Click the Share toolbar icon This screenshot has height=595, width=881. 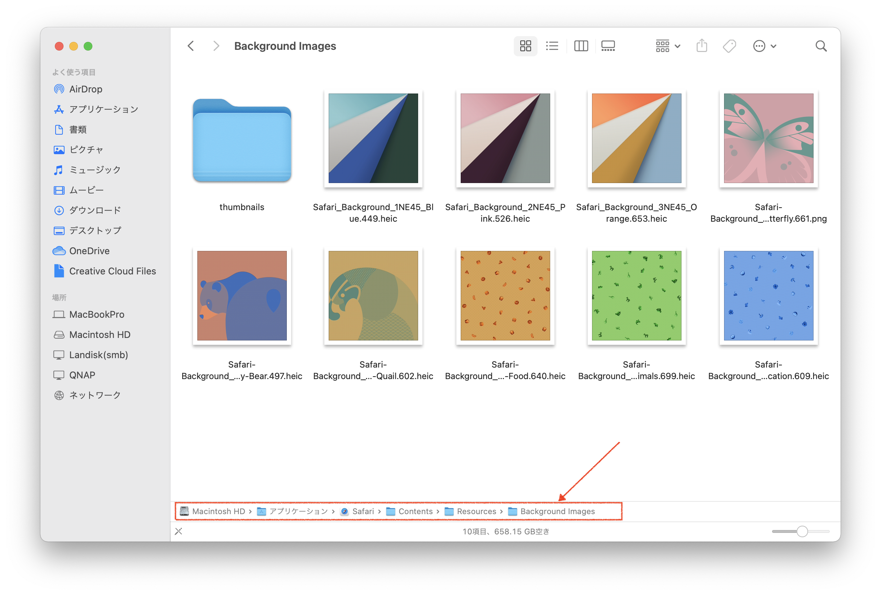coord(702,46)
